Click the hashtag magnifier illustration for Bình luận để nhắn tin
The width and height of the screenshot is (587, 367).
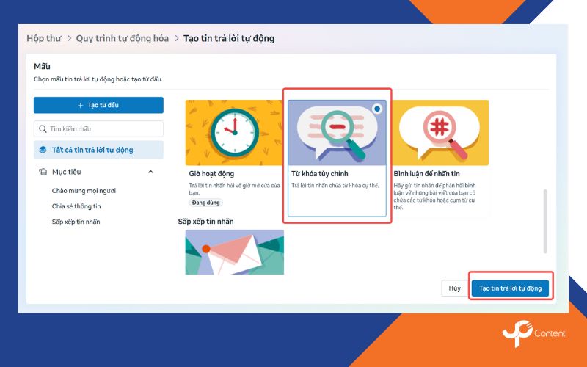(x=441, y=132)
